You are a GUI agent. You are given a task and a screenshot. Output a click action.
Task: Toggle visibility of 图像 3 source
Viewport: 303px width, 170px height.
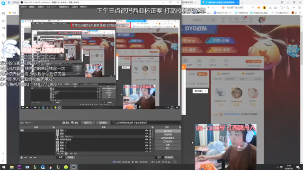click(x=146, y=130)
